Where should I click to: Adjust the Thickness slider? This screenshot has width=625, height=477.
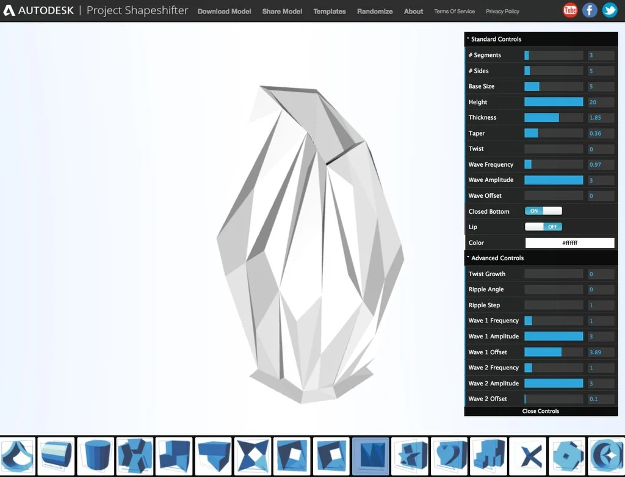click(x=554, y=117)
